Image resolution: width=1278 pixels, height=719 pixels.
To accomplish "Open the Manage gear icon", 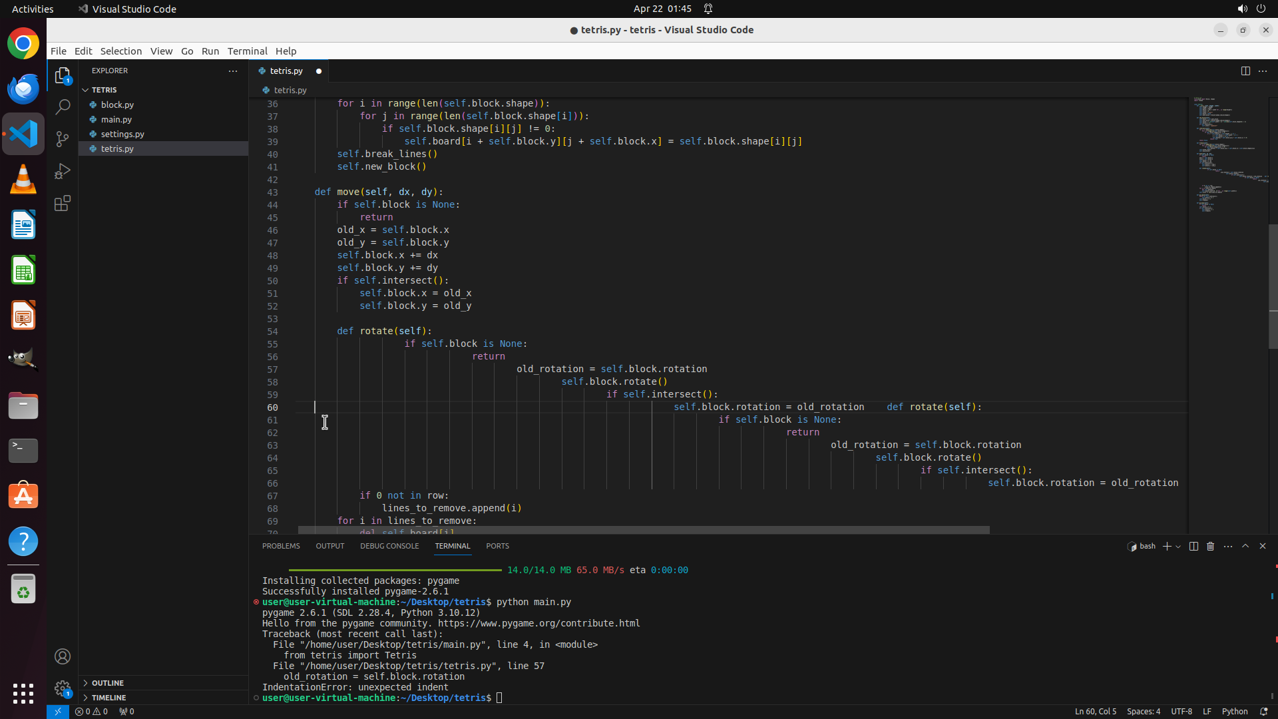I will pos(63,688).
